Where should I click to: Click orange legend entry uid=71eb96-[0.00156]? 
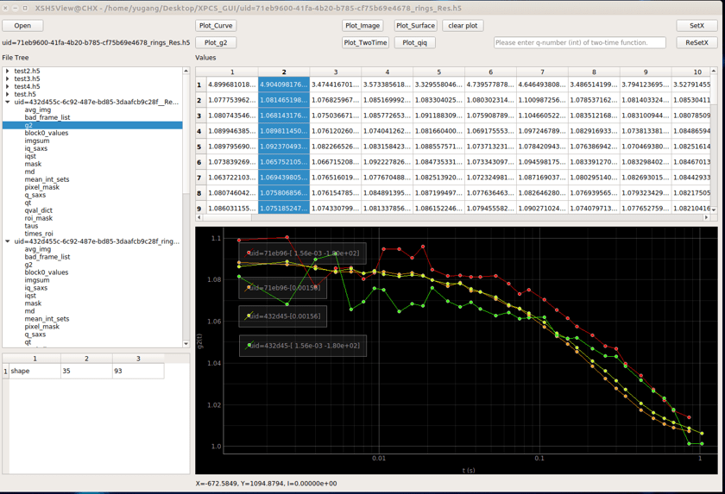pyautogui.click(x=283, y=288)
